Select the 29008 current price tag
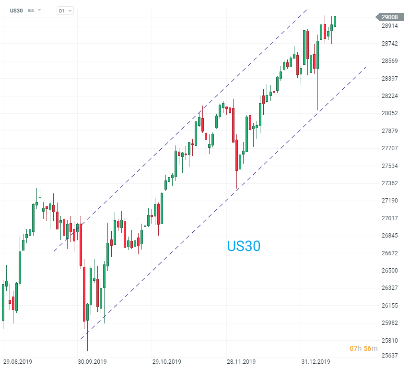410x370 pixels. 389,17
